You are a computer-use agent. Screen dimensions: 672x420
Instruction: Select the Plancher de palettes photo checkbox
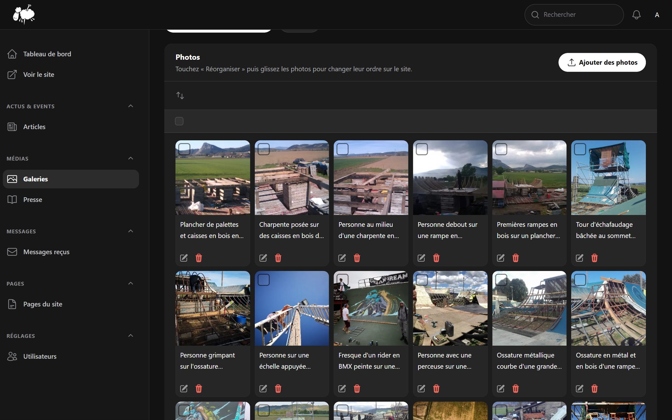pyautogui.click(x=184, y=149)
